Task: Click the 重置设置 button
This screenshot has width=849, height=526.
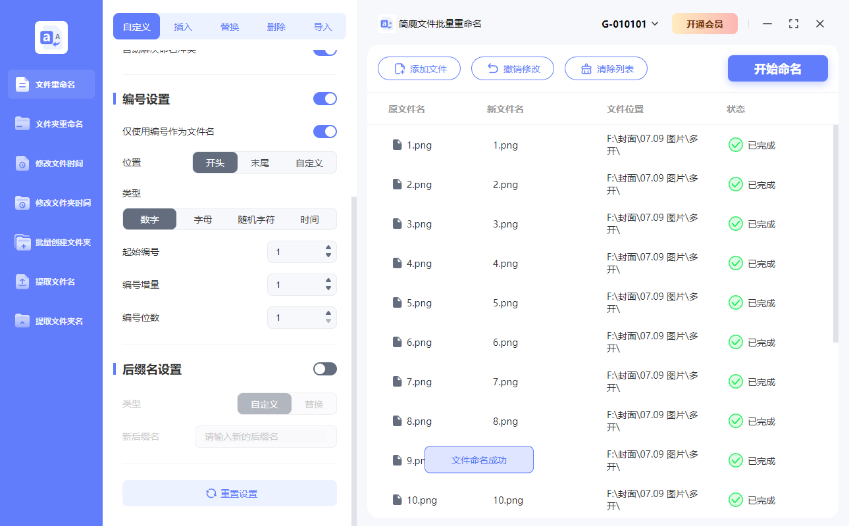Action: (x=230, y=493)
